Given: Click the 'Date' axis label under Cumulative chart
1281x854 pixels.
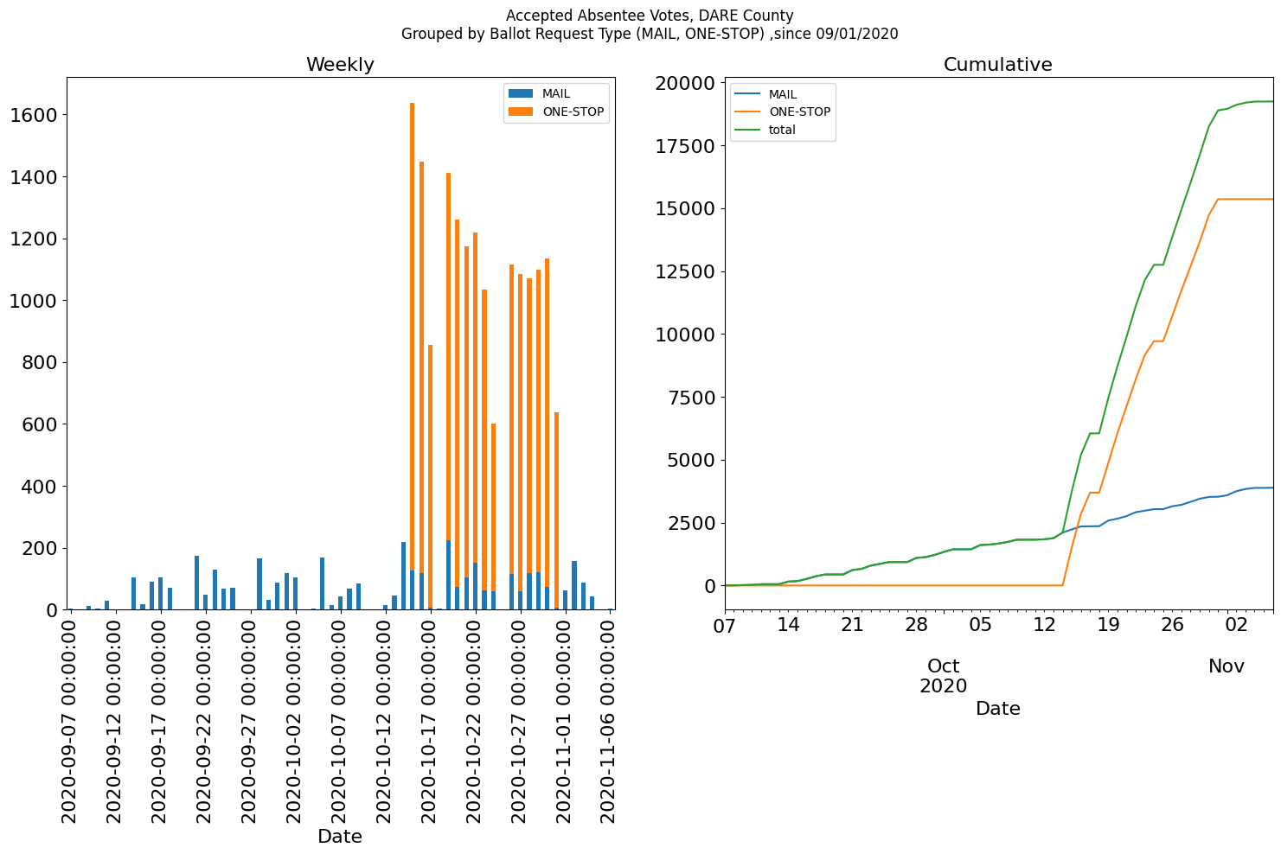Looking at the screenshot, I should [998, 709].
